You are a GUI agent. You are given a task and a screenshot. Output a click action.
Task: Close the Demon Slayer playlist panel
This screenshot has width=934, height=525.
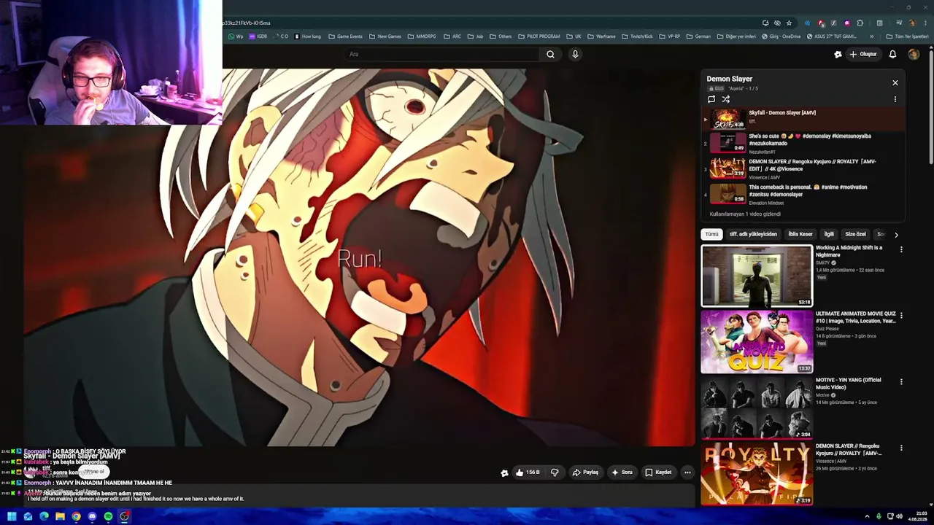coord(895,82)
